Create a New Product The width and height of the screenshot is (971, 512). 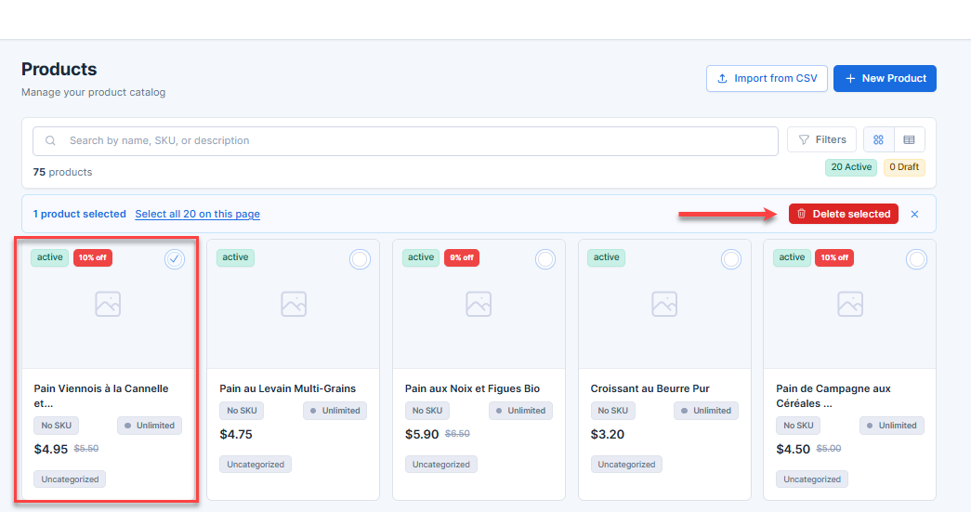(x=885, y=79)
